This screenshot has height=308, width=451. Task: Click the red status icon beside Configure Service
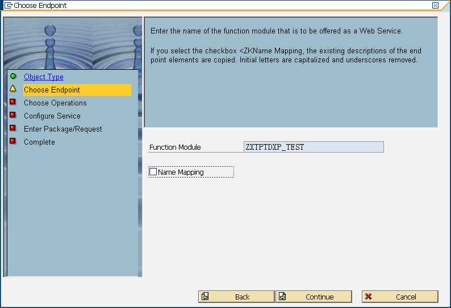[x=12, y=115]
